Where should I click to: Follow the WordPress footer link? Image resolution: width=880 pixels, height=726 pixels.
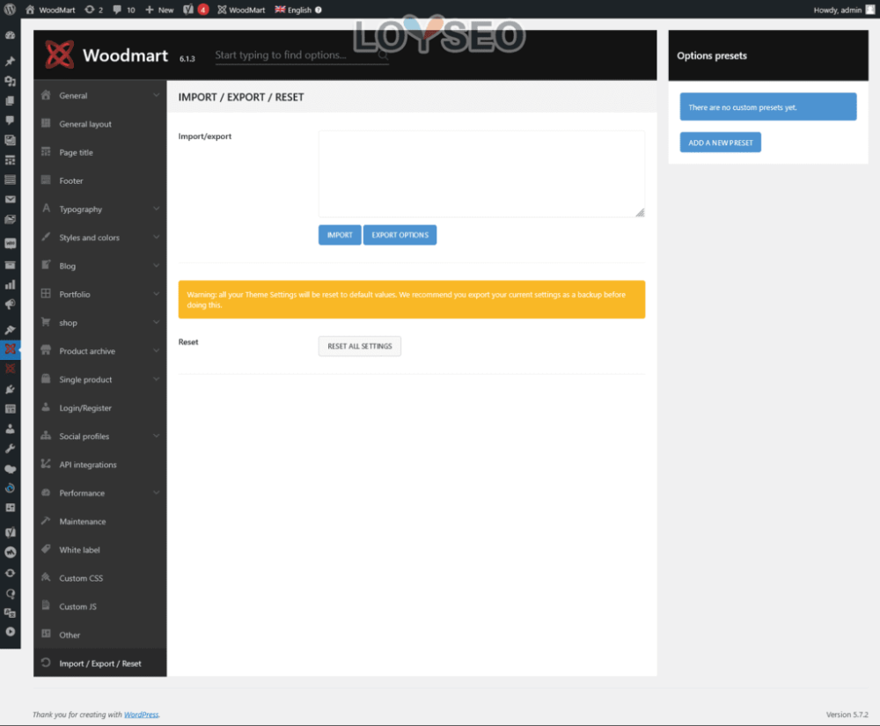(142, 715)
